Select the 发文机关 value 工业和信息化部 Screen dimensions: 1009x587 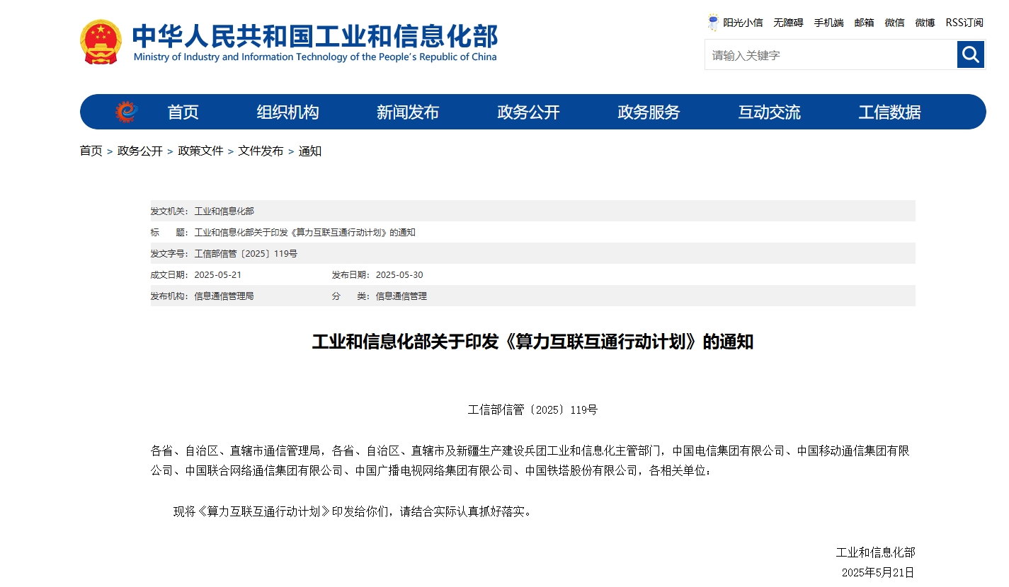click(x=224, y=211)
